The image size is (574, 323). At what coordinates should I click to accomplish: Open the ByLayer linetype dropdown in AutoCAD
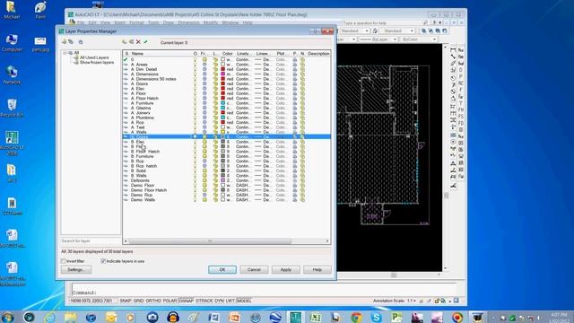click(395, 39)
